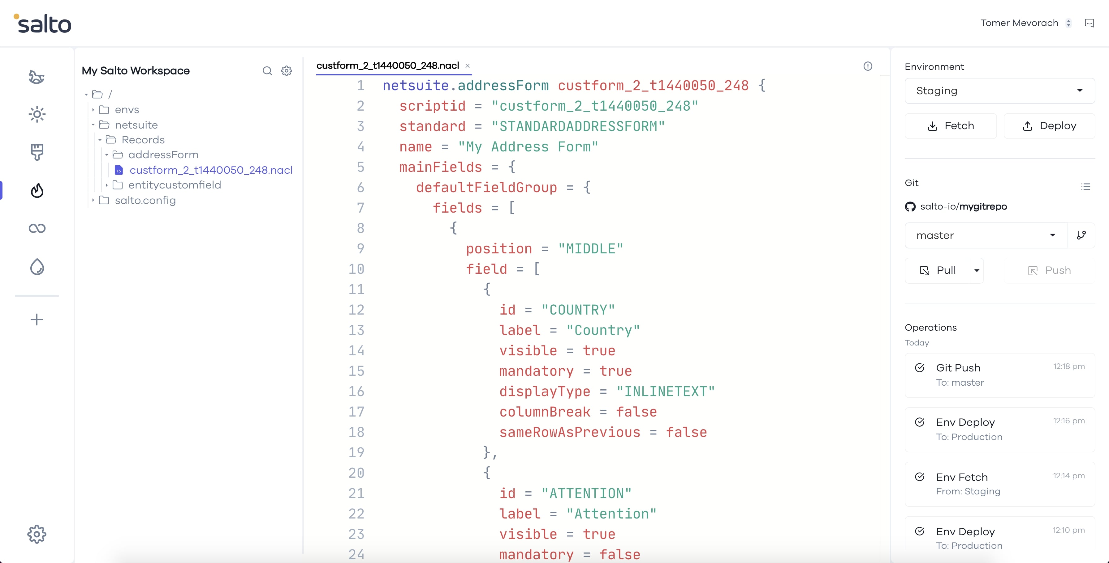Click the Env Fetch success check icon

920,477
